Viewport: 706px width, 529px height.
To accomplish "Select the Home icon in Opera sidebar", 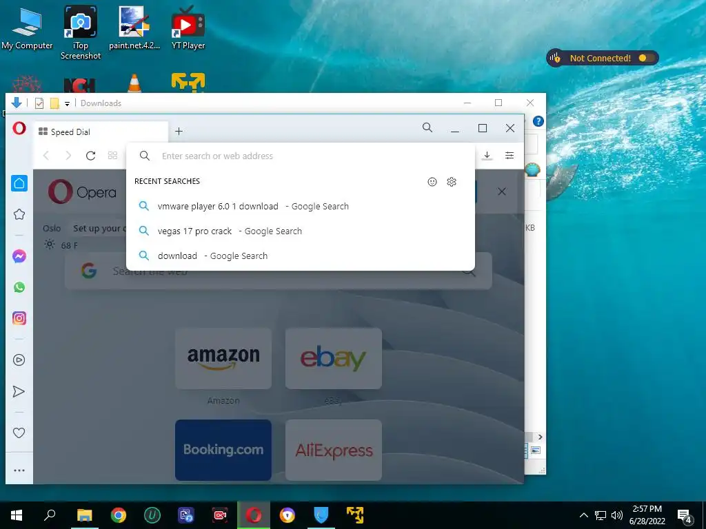I will 19,183.
